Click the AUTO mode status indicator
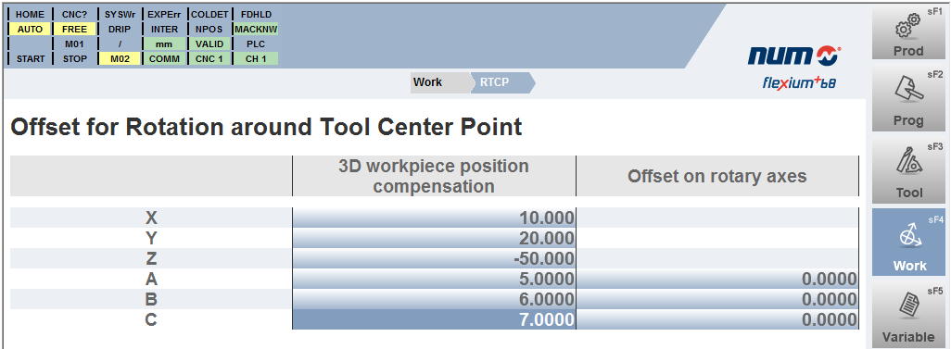This screenshot has width=951, height=349. tap(31, 29)
